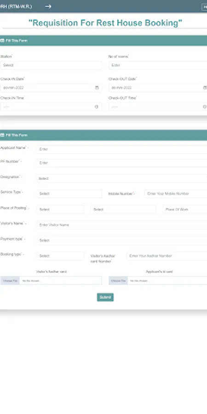207x414 pixels.
Task: Open second Place of Posting dropdown
Action: pos(123,209)
